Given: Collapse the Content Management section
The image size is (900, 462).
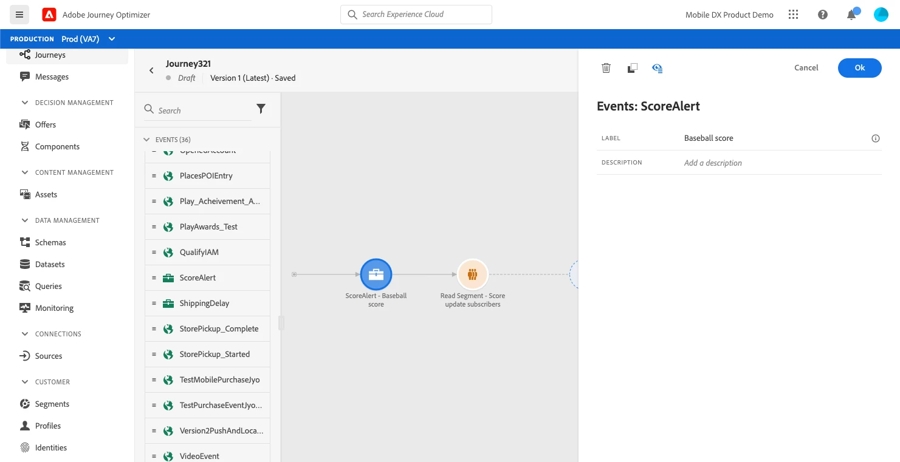Looking at the screenshot, I should (x=25, y=172).
